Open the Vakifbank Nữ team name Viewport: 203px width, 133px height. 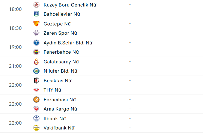pyautogui.click(x=59, y=128)
